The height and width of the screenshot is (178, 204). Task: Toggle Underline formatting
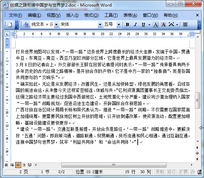(143, 25)
